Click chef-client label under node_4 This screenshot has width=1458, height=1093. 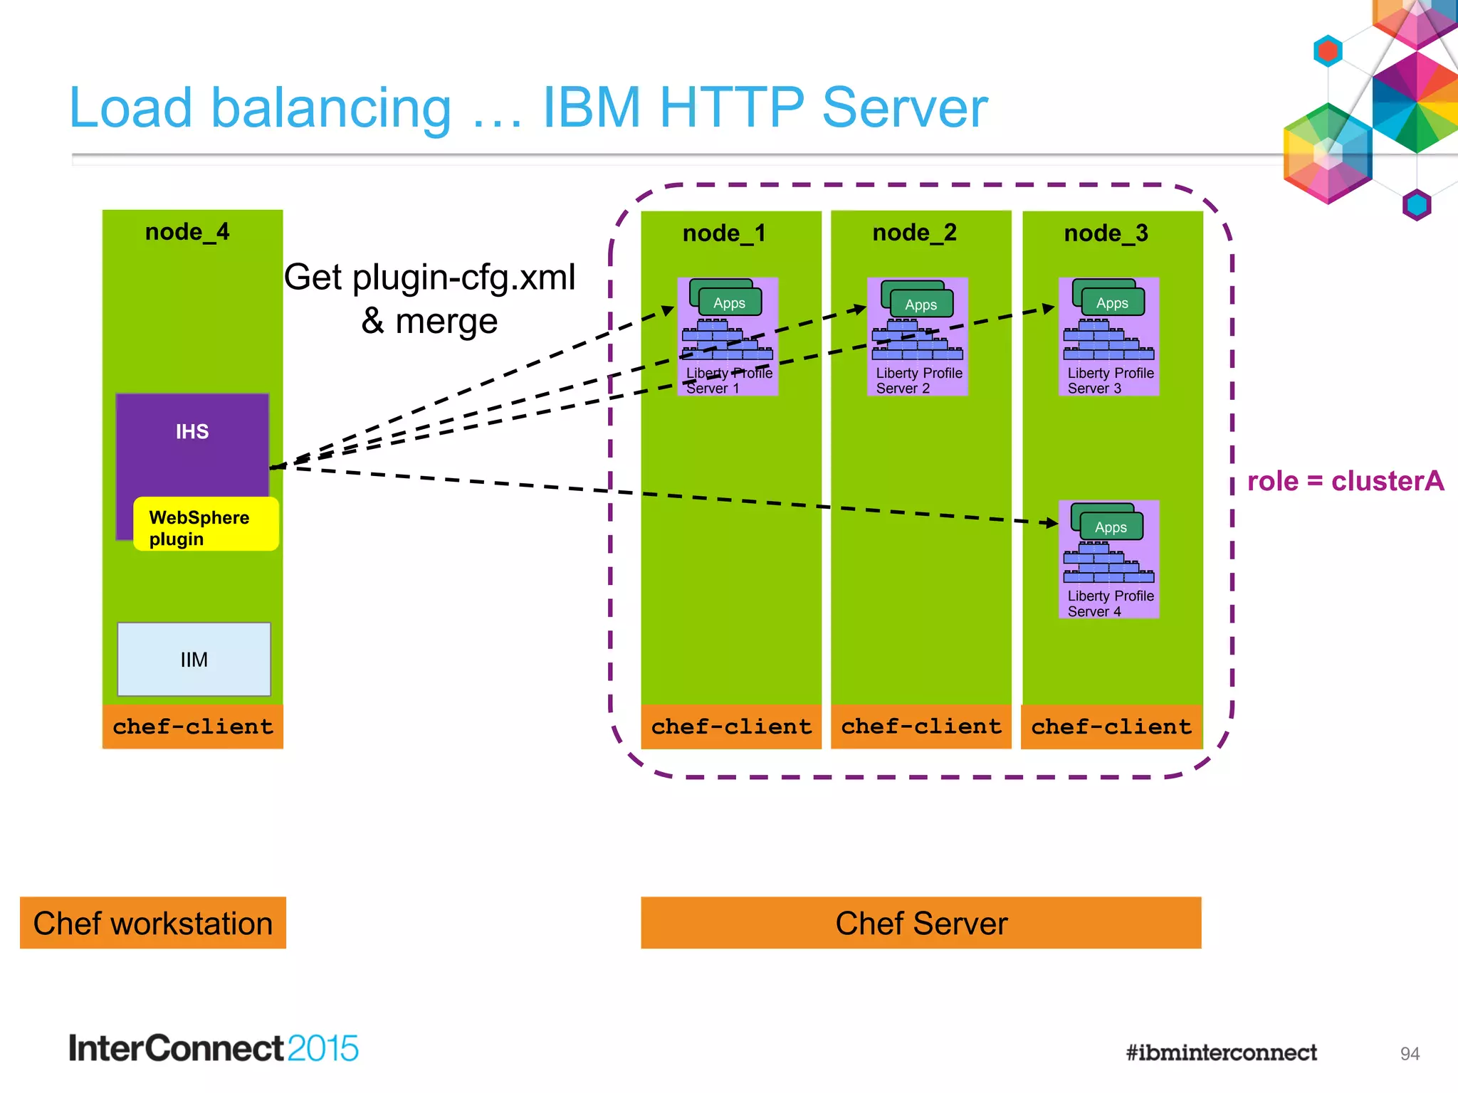pos(192,727)
